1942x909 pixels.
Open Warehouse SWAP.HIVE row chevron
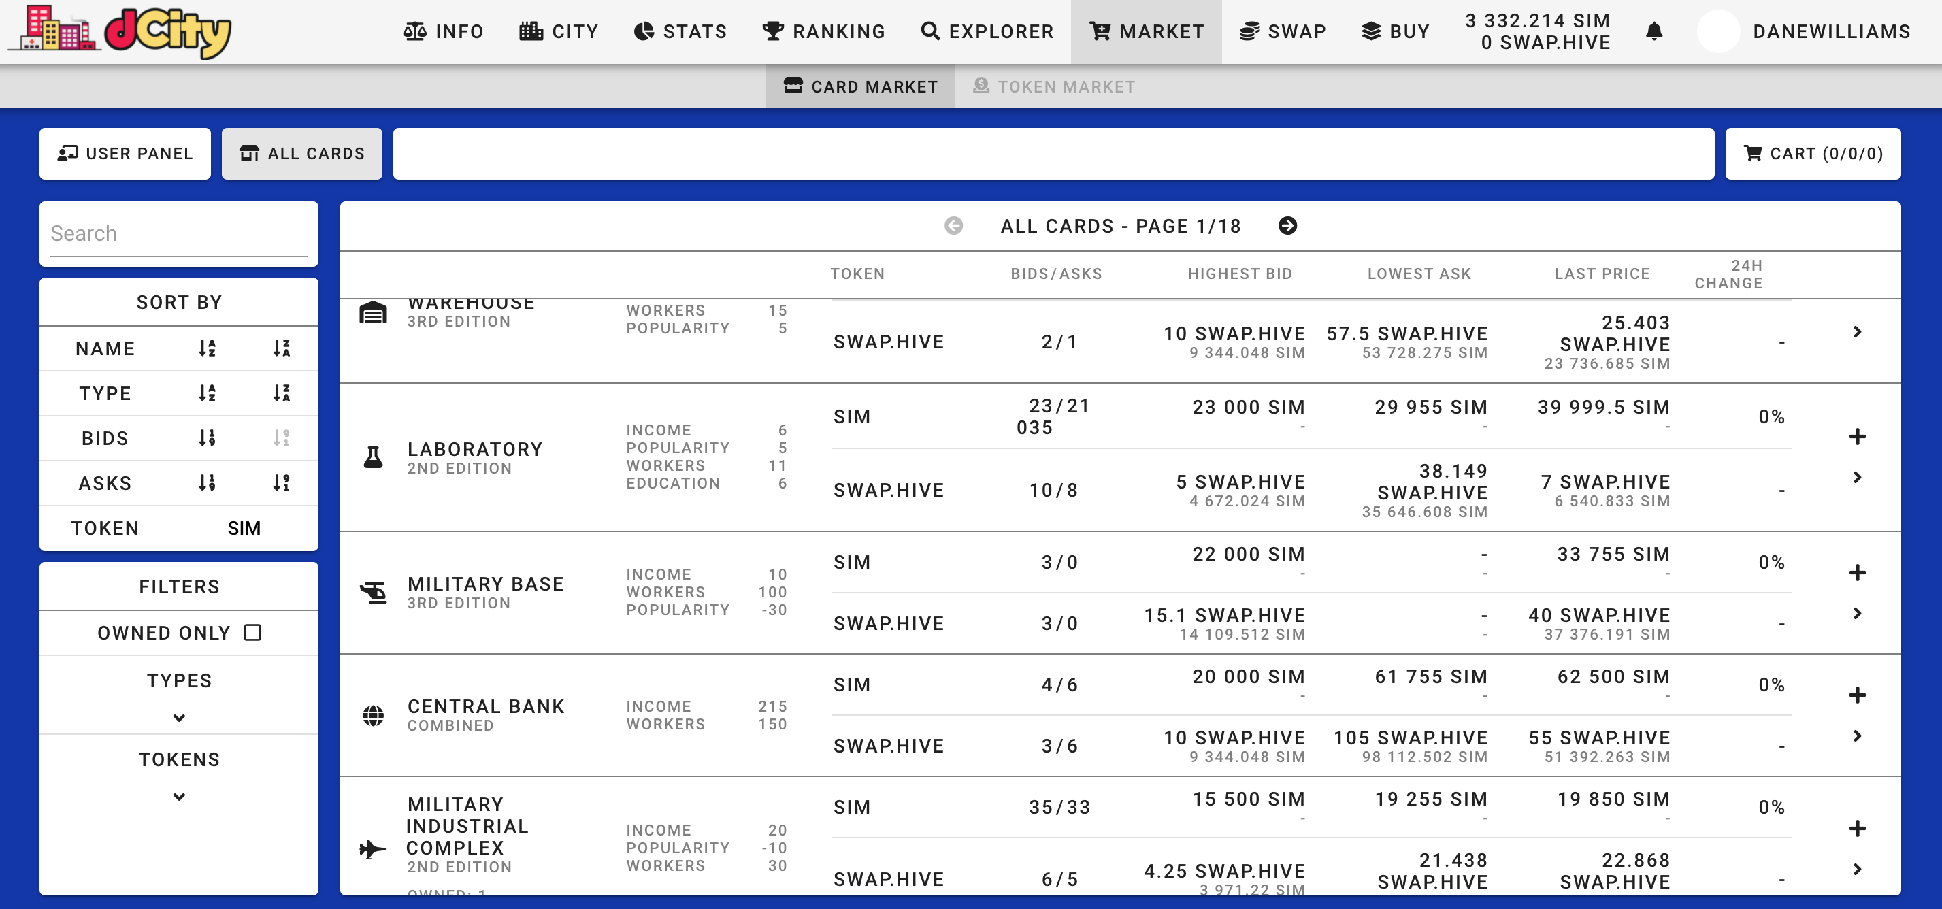[x=1858, y=331]
